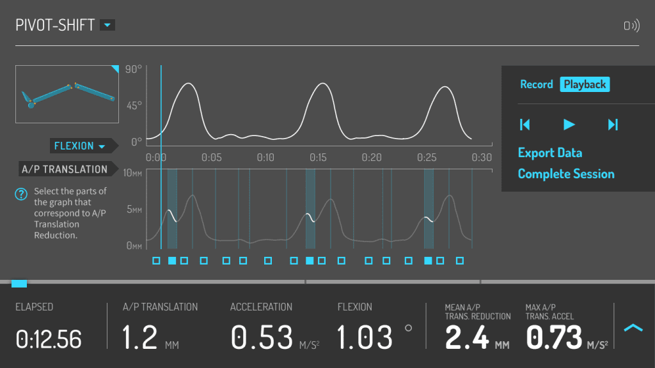
Task: Click the leg model thumbnail
Action: point(67,93)
